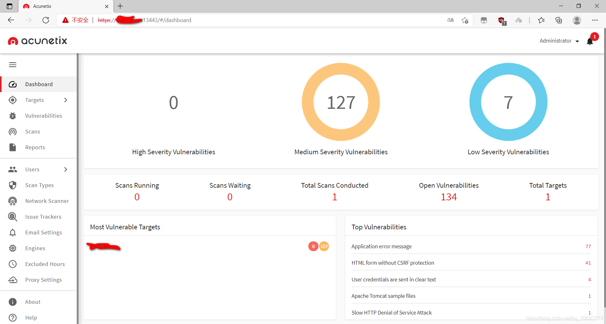606x324 pixels.
Task: Open the Dashboard menu item
Action: point(39,84)
